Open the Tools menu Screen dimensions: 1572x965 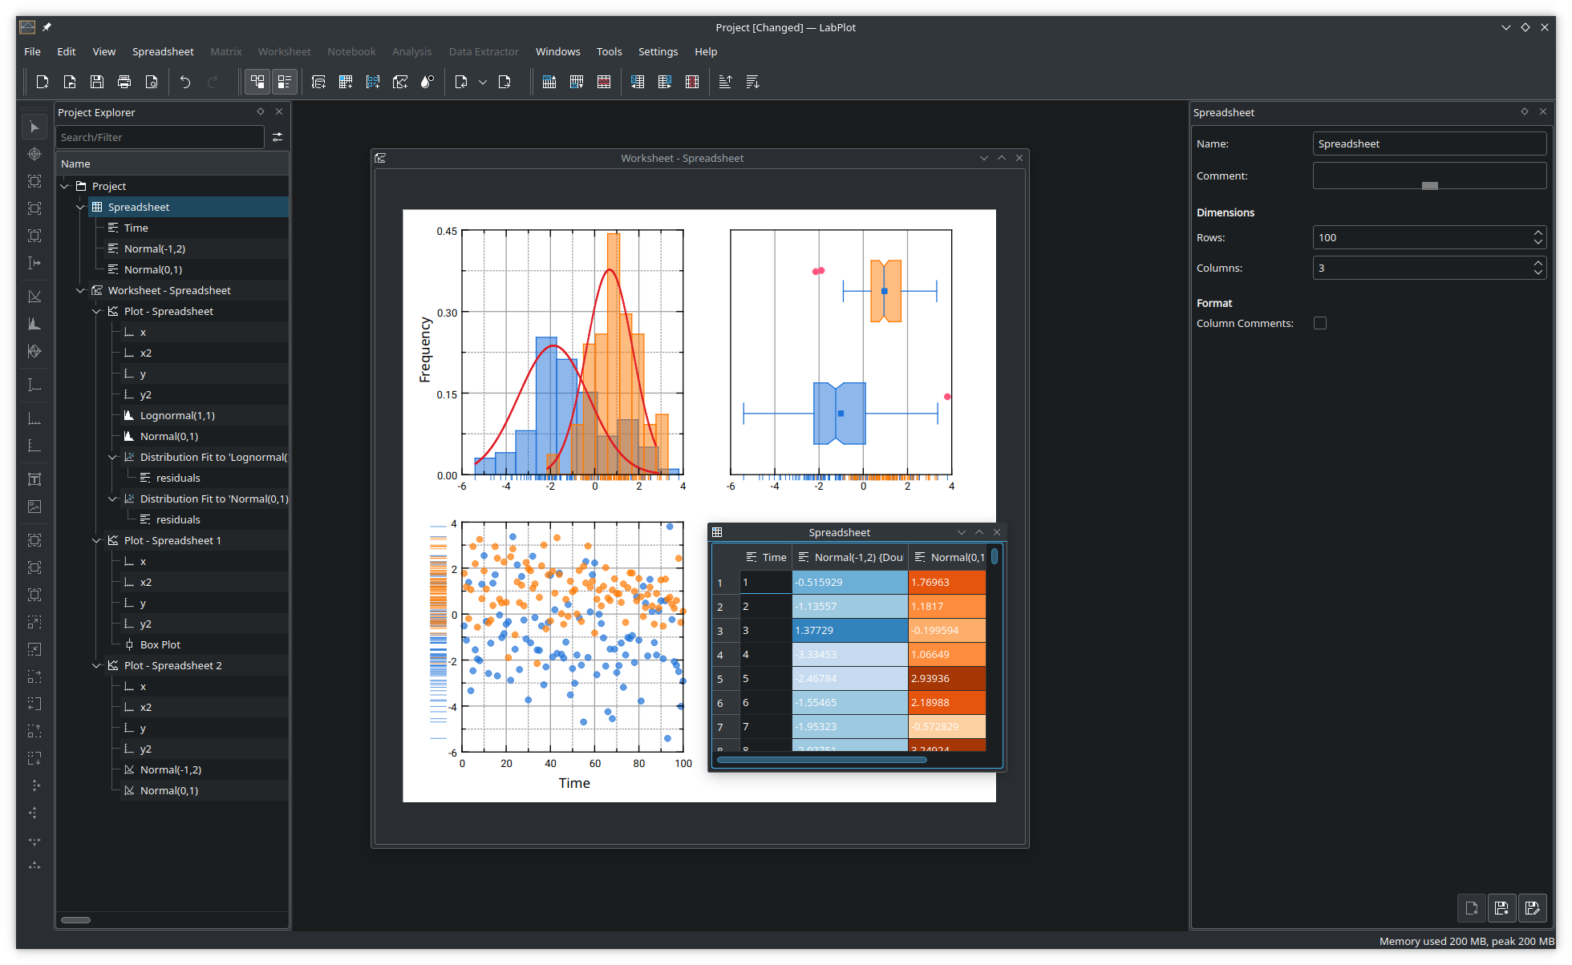609,51
